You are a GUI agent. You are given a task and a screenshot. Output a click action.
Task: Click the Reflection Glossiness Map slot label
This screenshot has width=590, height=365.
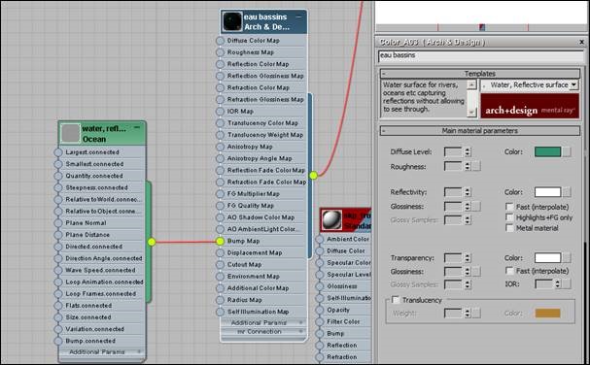click(265, 76)
